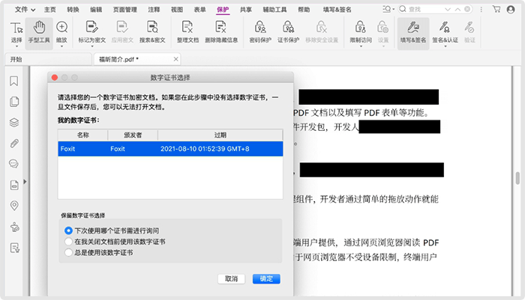Switch to the 注释 ribbon tab
The width and height of the screenshot is (525, 300).
[x=154, y=10]
